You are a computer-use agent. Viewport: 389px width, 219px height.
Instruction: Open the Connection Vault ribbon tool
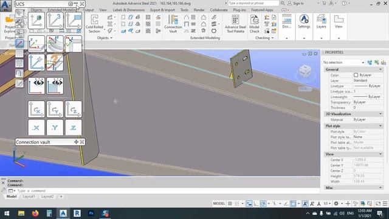click(173, 24)
